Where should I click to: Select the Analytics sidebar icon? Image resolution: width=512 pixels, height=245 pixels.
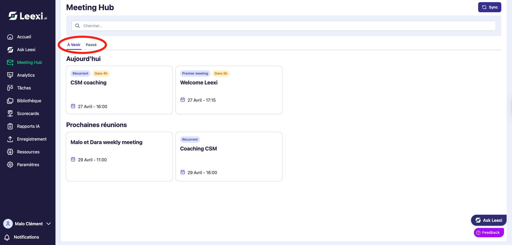10,75
